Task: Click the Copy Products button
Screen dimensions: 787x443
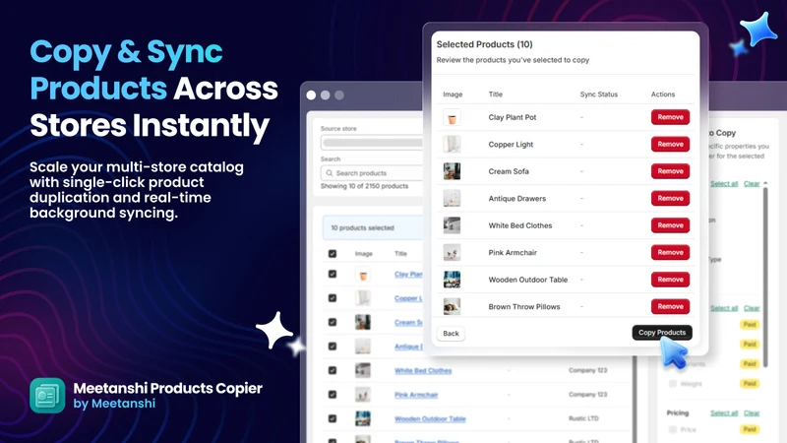Action: (x=662, y=333)
